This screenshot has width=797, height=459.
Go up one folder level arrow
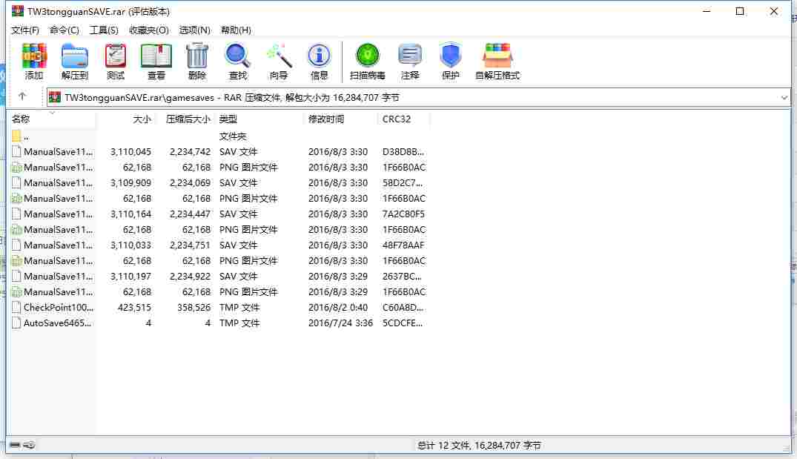pyautogui.click(x=22, y=96)
